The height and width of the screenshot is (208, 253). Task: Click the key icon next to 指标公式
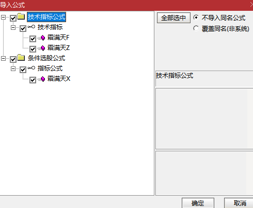(x=31, y=68)
